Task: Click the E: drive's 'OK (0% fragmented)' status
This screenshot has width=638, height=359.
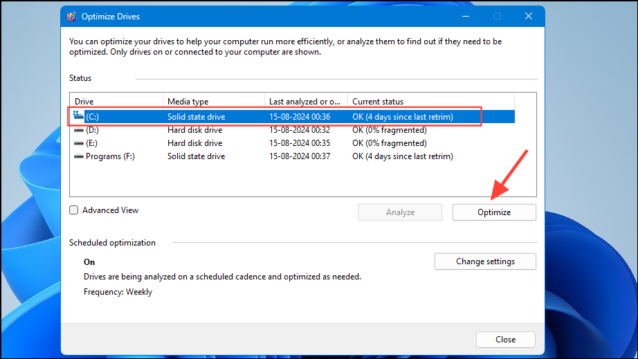Action: [390, 143]
